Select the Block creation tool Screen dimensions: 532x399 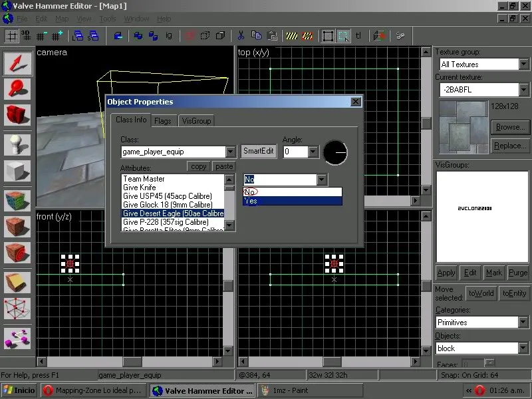(x=18, y=170)
